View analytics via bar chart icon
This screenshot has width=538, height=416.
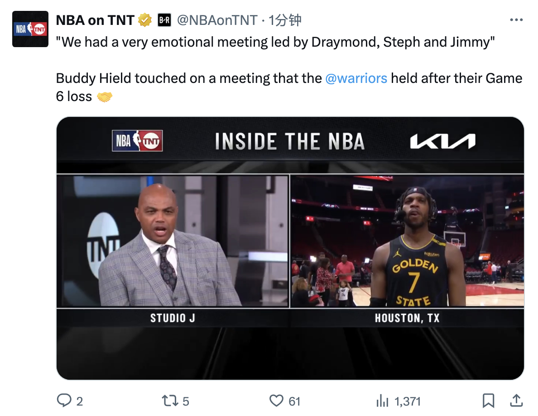tap(382, 401)
